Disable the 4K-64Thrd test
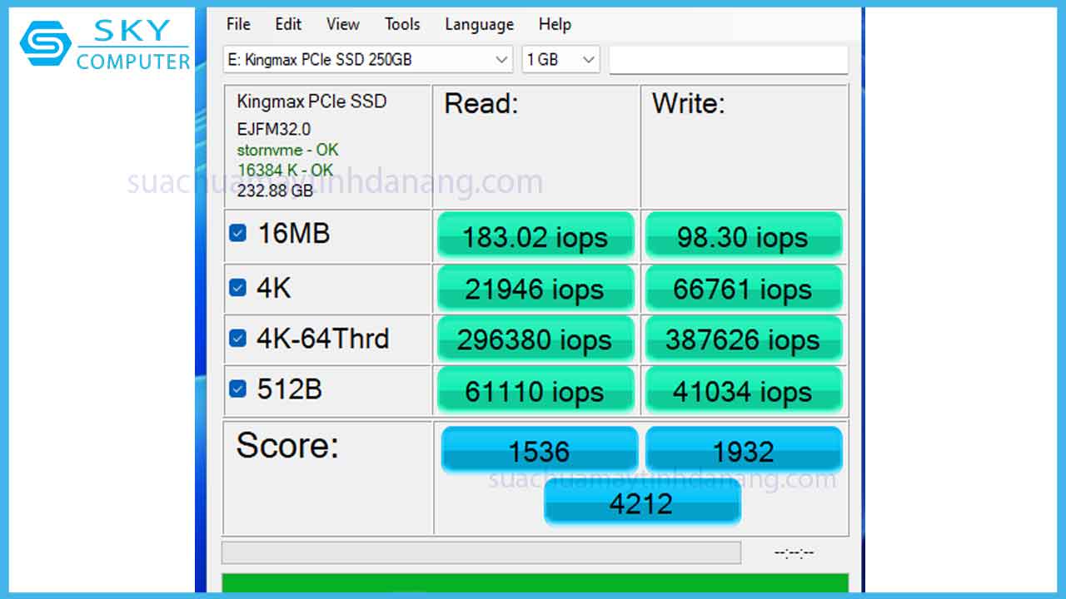This screenshot has height=599, width=1066. (237, 337)
